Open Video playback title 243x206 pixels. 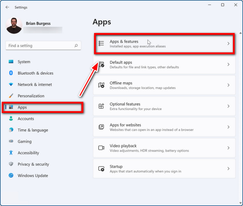123,146
